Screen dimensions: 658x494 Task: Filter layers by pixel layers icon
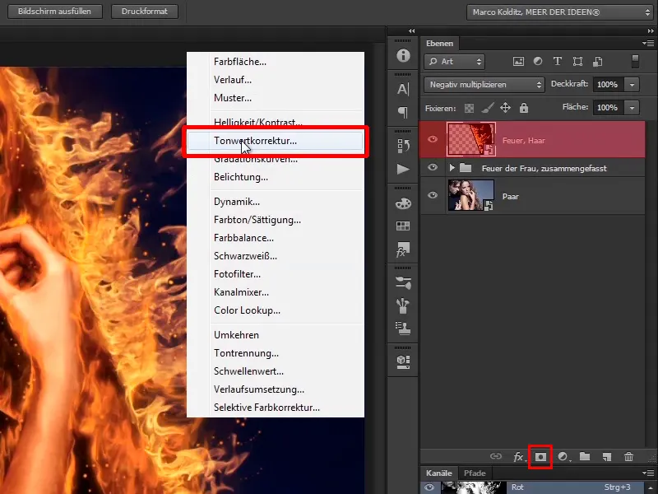[518, 62]
